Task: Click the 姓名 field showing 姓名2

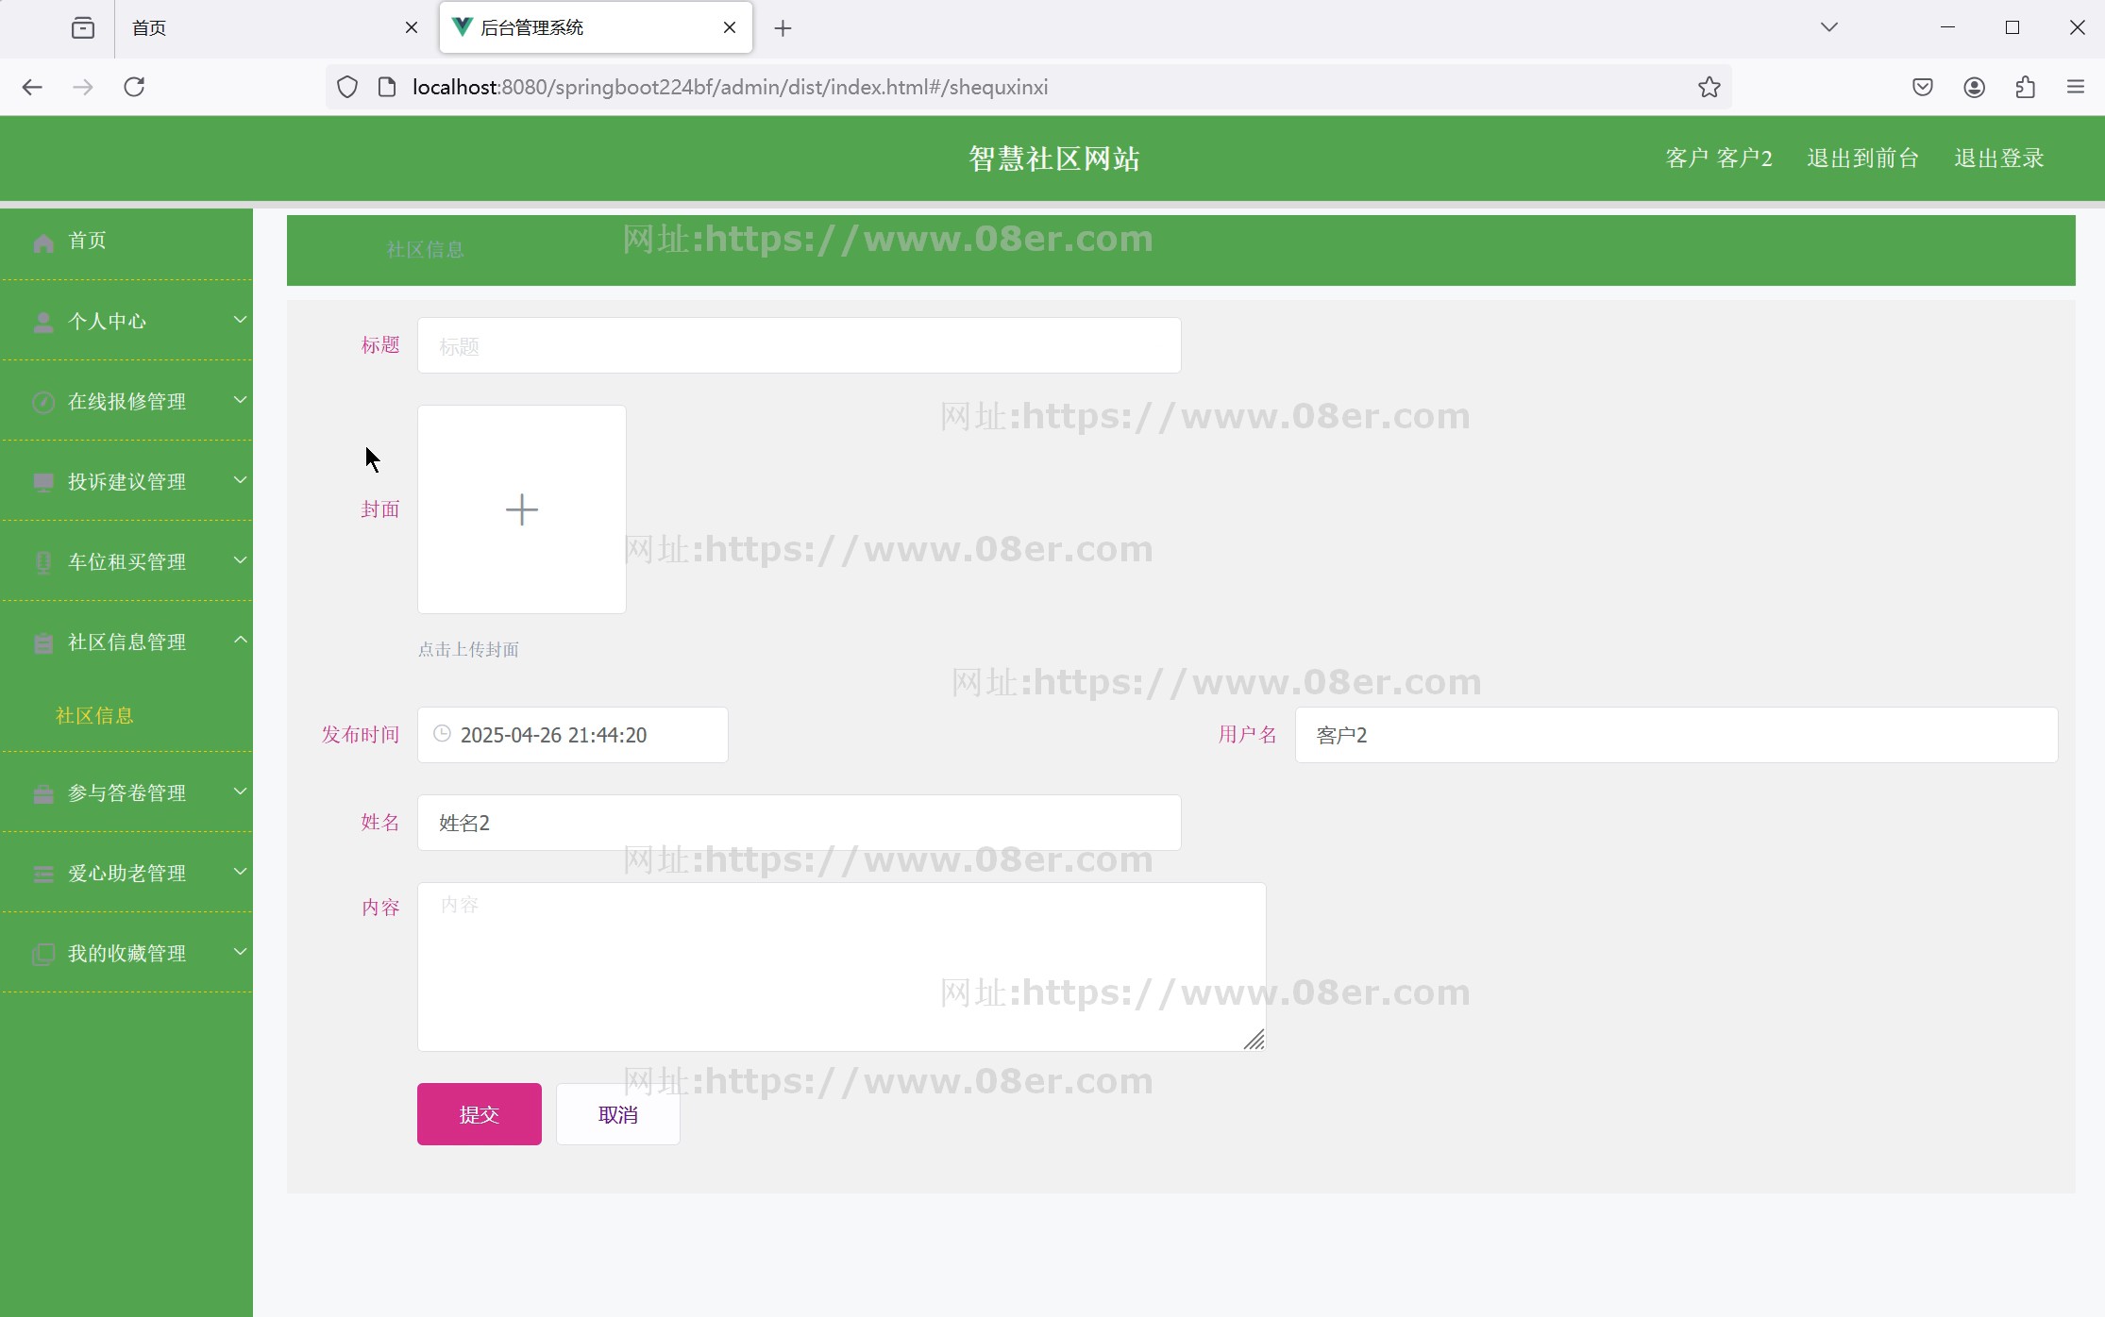Action: tap(800, 823)
